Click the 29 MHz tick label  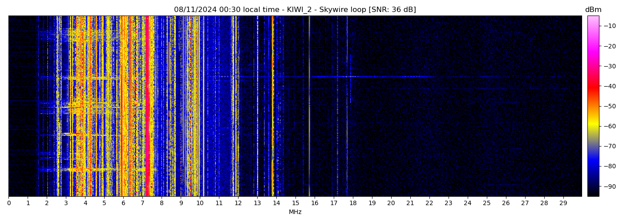[x=563, y=203]
